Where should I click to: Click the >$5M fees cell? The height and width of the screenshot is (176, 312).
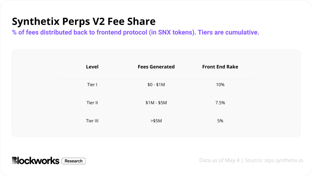click(x=156, y=121)
